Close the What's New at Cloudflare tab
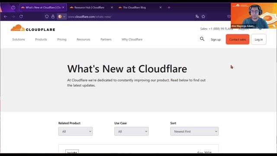The image size is (277, 156). tap(63, 7)
